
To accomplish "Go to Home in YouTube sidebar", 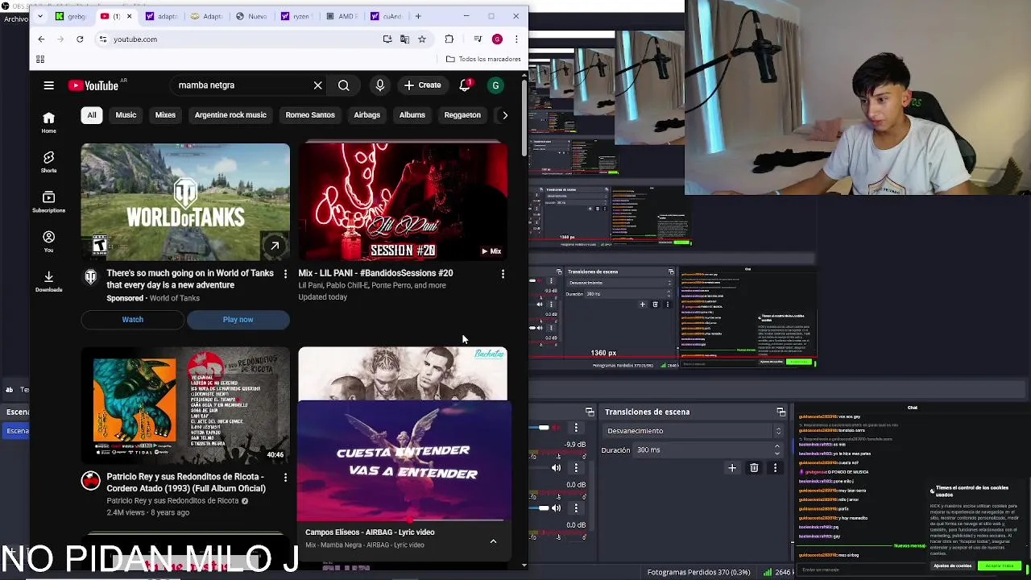I will coord(48,122).
